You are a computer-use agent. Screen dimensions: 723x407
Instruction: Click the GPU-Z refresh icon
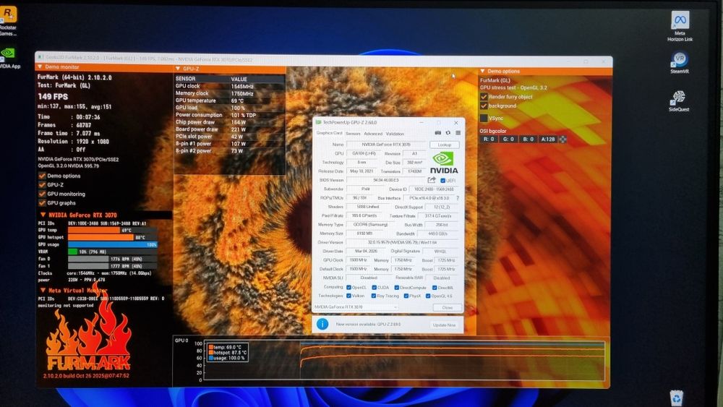coord(448,133)
